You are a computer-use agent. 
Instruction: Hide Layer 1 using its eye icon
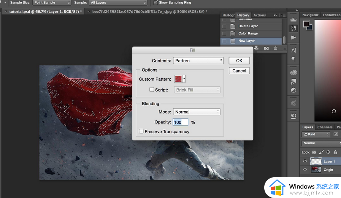pos(305,161)
